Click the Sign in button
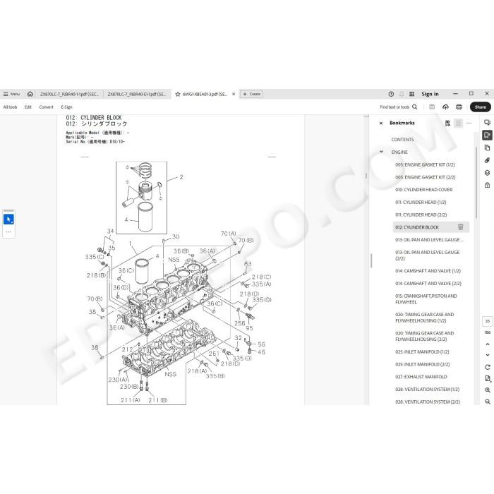 coord(430,94)
